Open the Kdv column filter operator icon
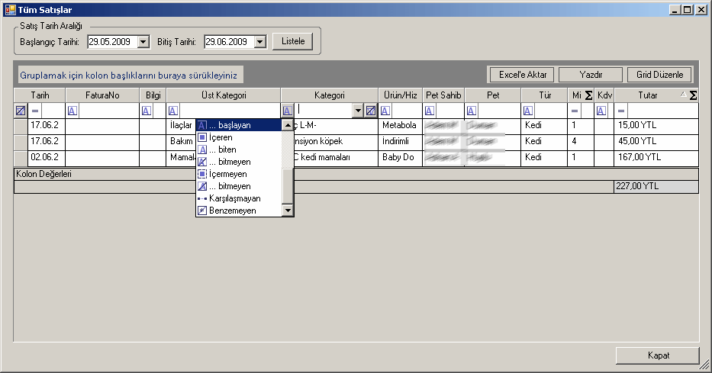The width and height of the screenshot is (712, 373). point(601,111)
